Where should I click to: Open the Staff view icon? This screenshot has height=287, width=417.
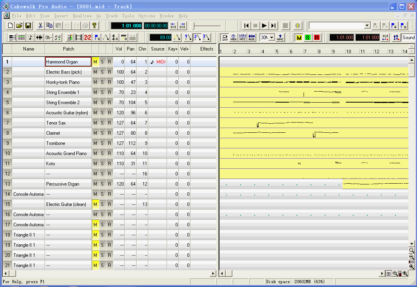(x=31, y=38)
